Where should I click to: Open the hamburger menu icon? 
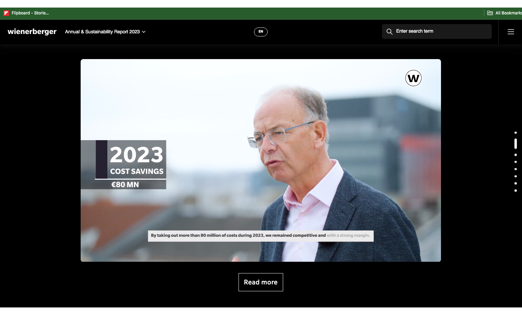(511, 32)
